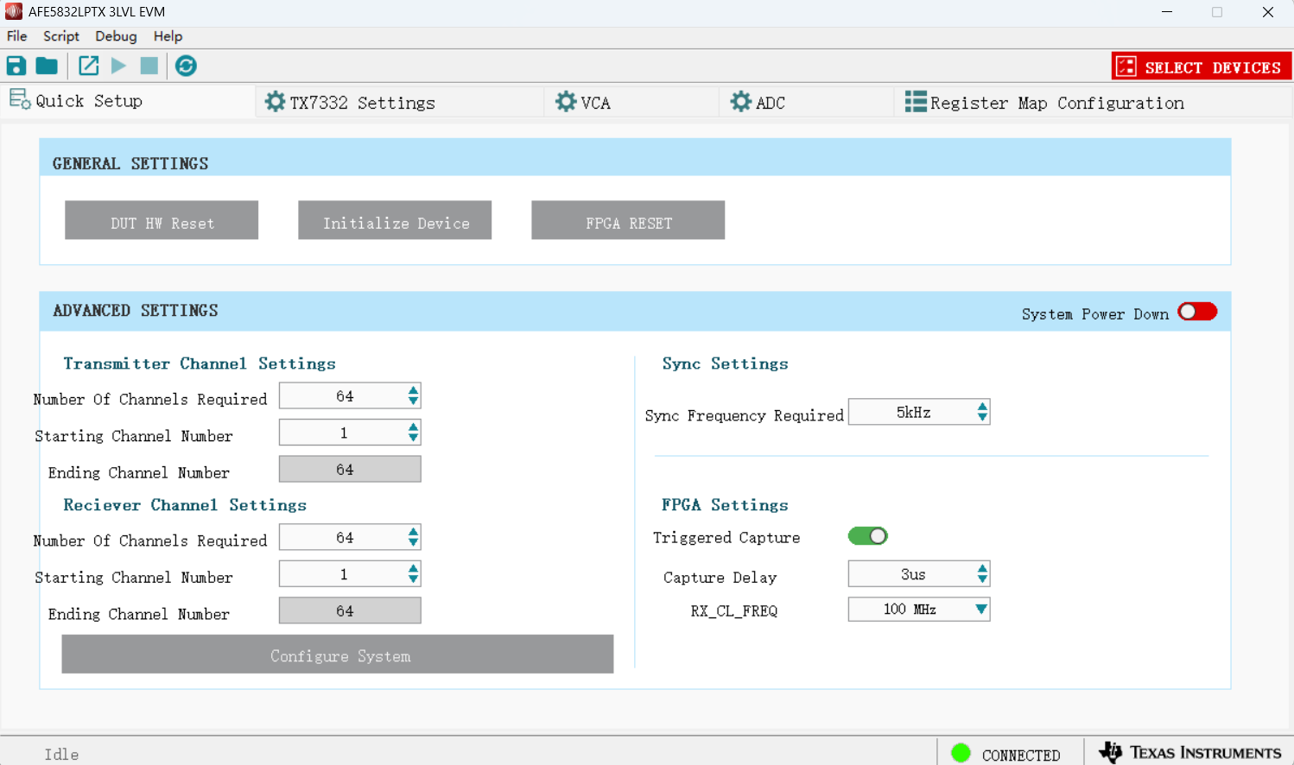Click the green connection status indicator
This screenshot has height=765, width=1294.
click(961, 753)
